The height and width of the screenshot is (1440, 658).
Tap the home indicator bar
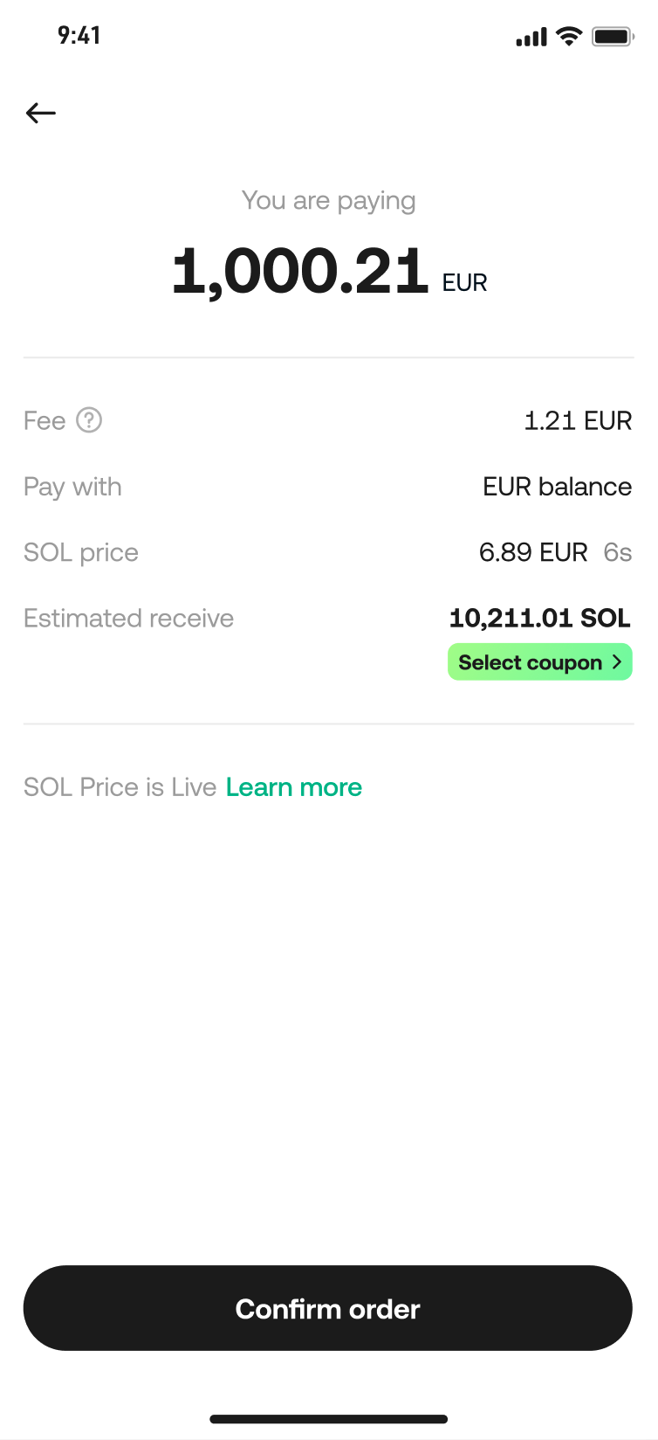tap(329, 1419)
